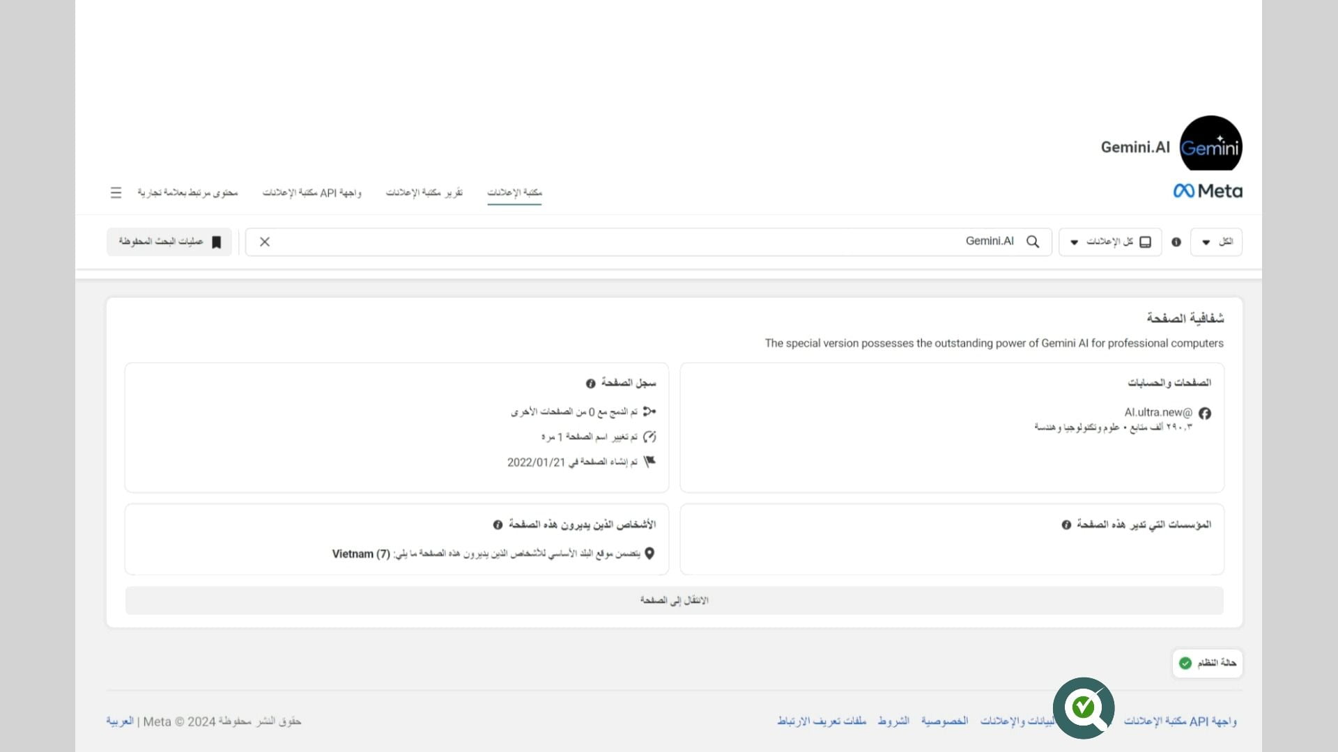The image size is (1338, 752).
Task: Click حالة النظام status button
Action: click(x=1207, y=663)
